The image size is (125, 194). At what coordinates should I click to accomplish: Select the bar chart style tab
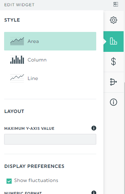(x=113, y=42)
